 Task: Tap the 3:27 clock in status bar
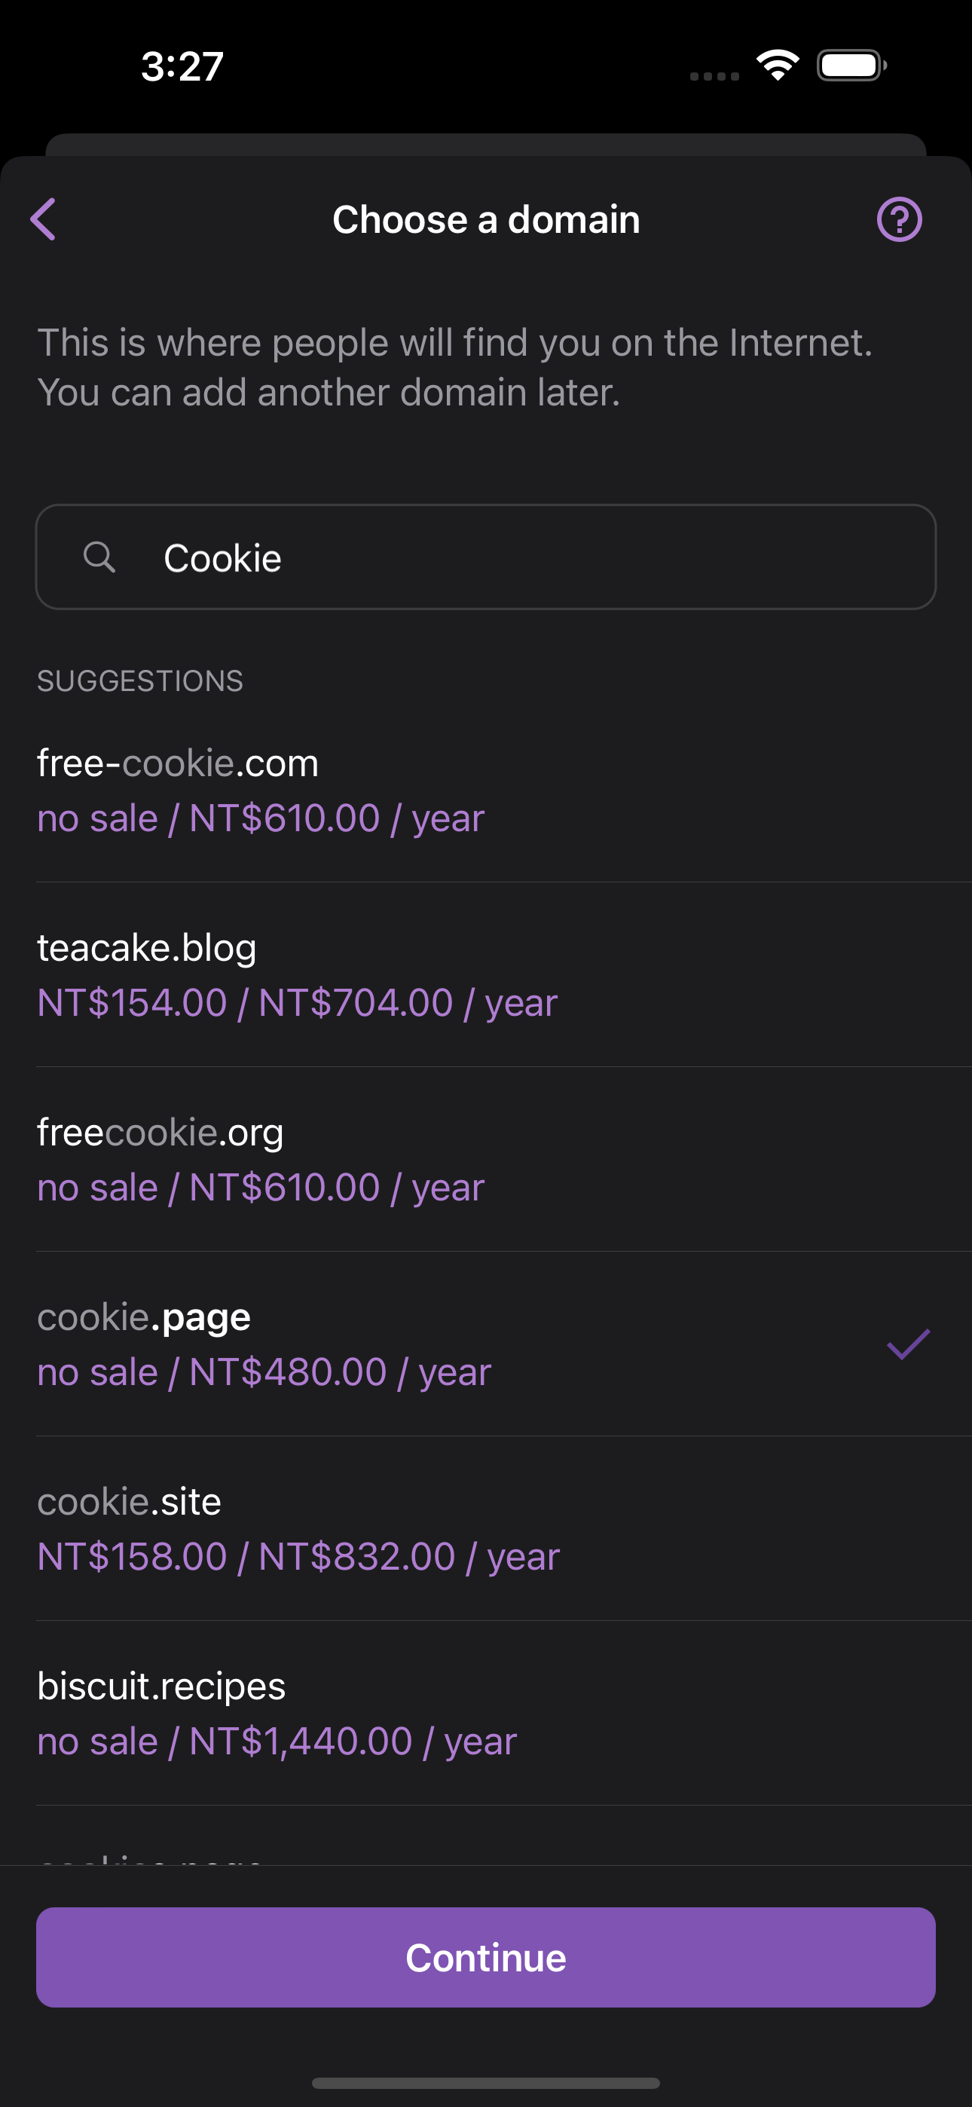pos(182,66)
